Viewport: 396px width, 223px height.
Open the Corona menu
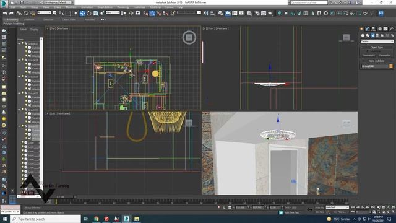click(x=169, y=7)
